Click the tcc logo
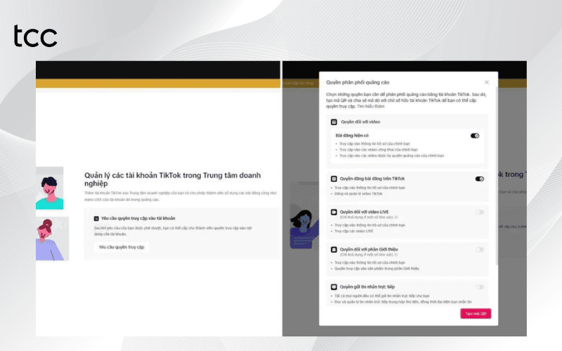562x351 pixels. point(35,35)
